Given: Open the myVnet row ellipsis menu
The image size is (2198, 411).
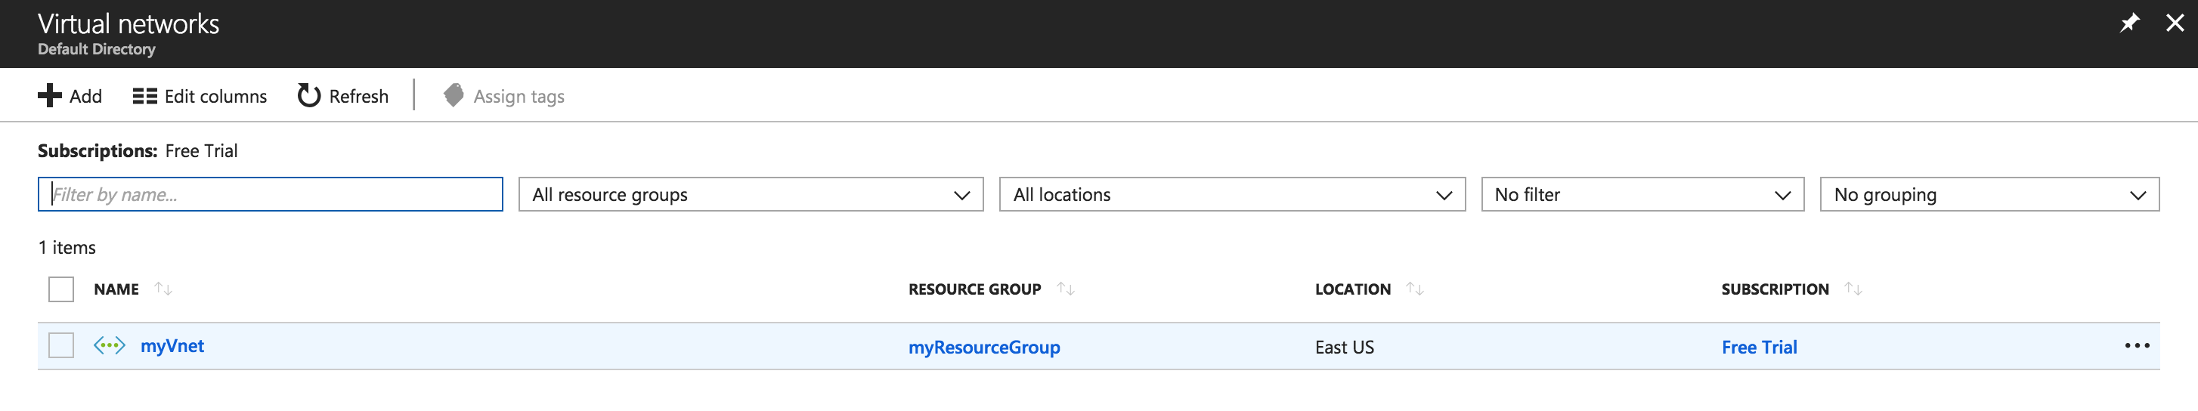Looking at the screenshot, I should coord(2136,345).
